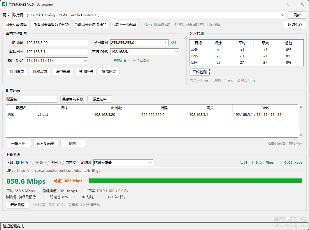The width and height of the screenshot is (309, 230).
Task: Click 当前网卡开启 DHCP button
Action: (91, 24)
